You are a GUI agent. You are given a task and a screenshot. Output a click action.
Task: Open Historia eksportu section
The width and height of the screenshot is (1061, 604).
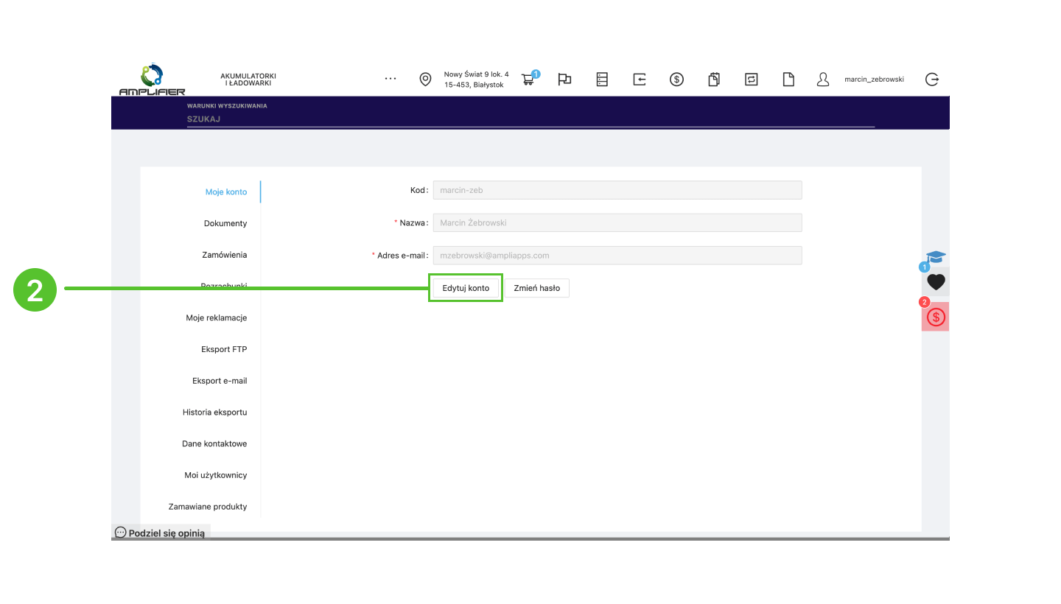tap(215, 412)
